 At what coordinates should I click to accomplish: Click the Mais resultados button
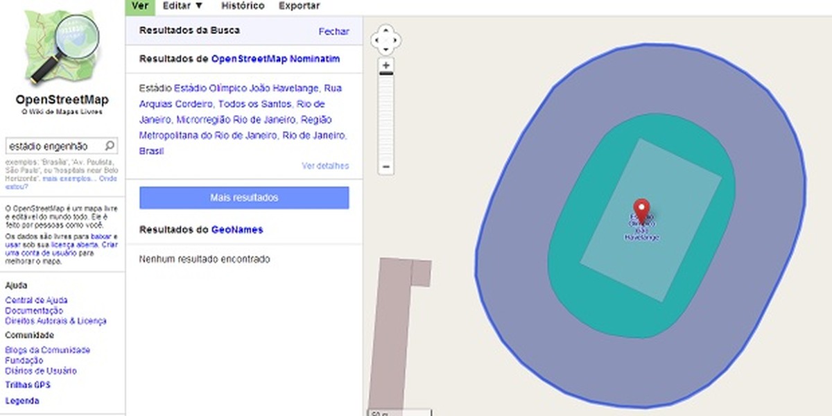(243, 198)
